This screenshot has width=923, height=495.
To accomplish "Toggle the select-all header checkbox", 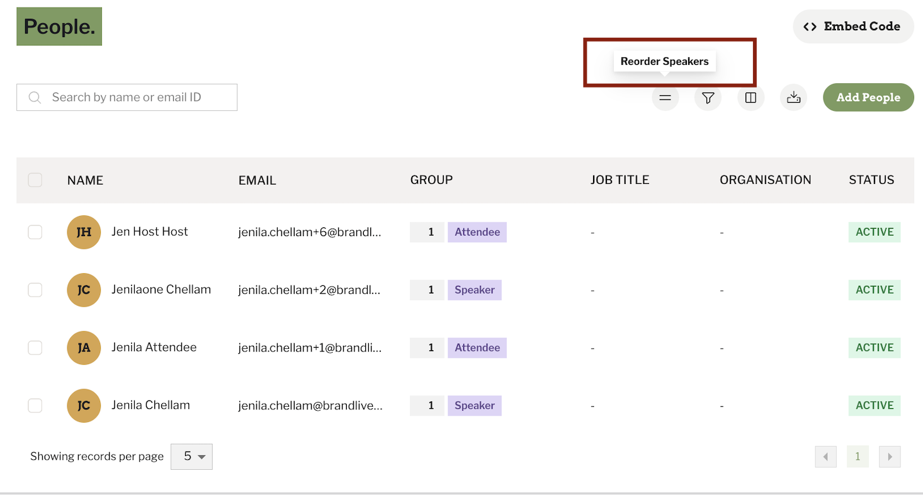I will [35, 180].
